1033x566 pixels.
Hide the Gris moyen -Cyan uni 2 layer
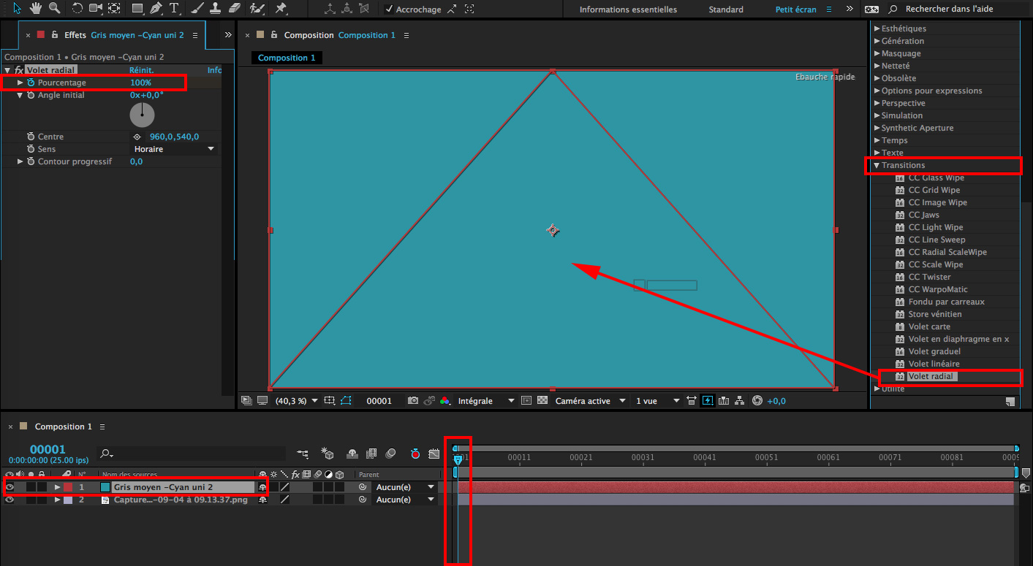click(x=10, y=487)
